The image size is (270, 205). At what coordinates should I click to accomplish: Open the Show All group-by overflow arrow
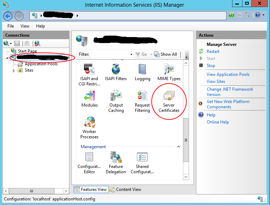[186, 57]
